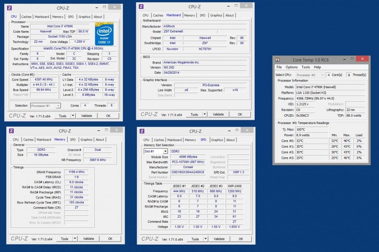
Task: Click the CPU-Z icon in the Memory window title bar
Action: pyautogui.click(x=11, y=131)
